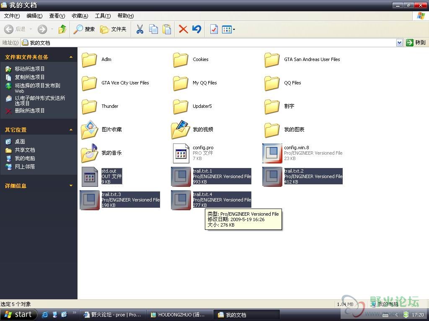Cut selection with the scissors icon

point(140,29)
